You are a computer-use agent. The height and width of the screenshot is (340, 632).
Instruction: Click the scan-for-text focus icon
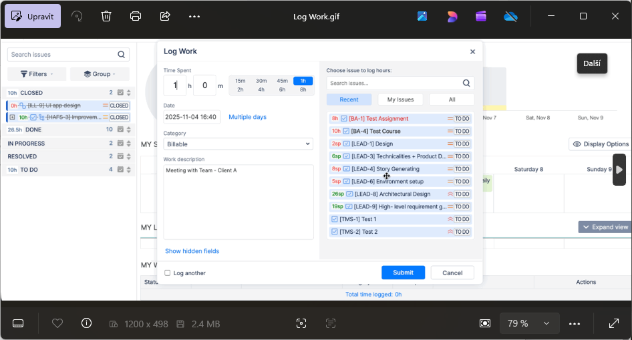pos(301,323)
